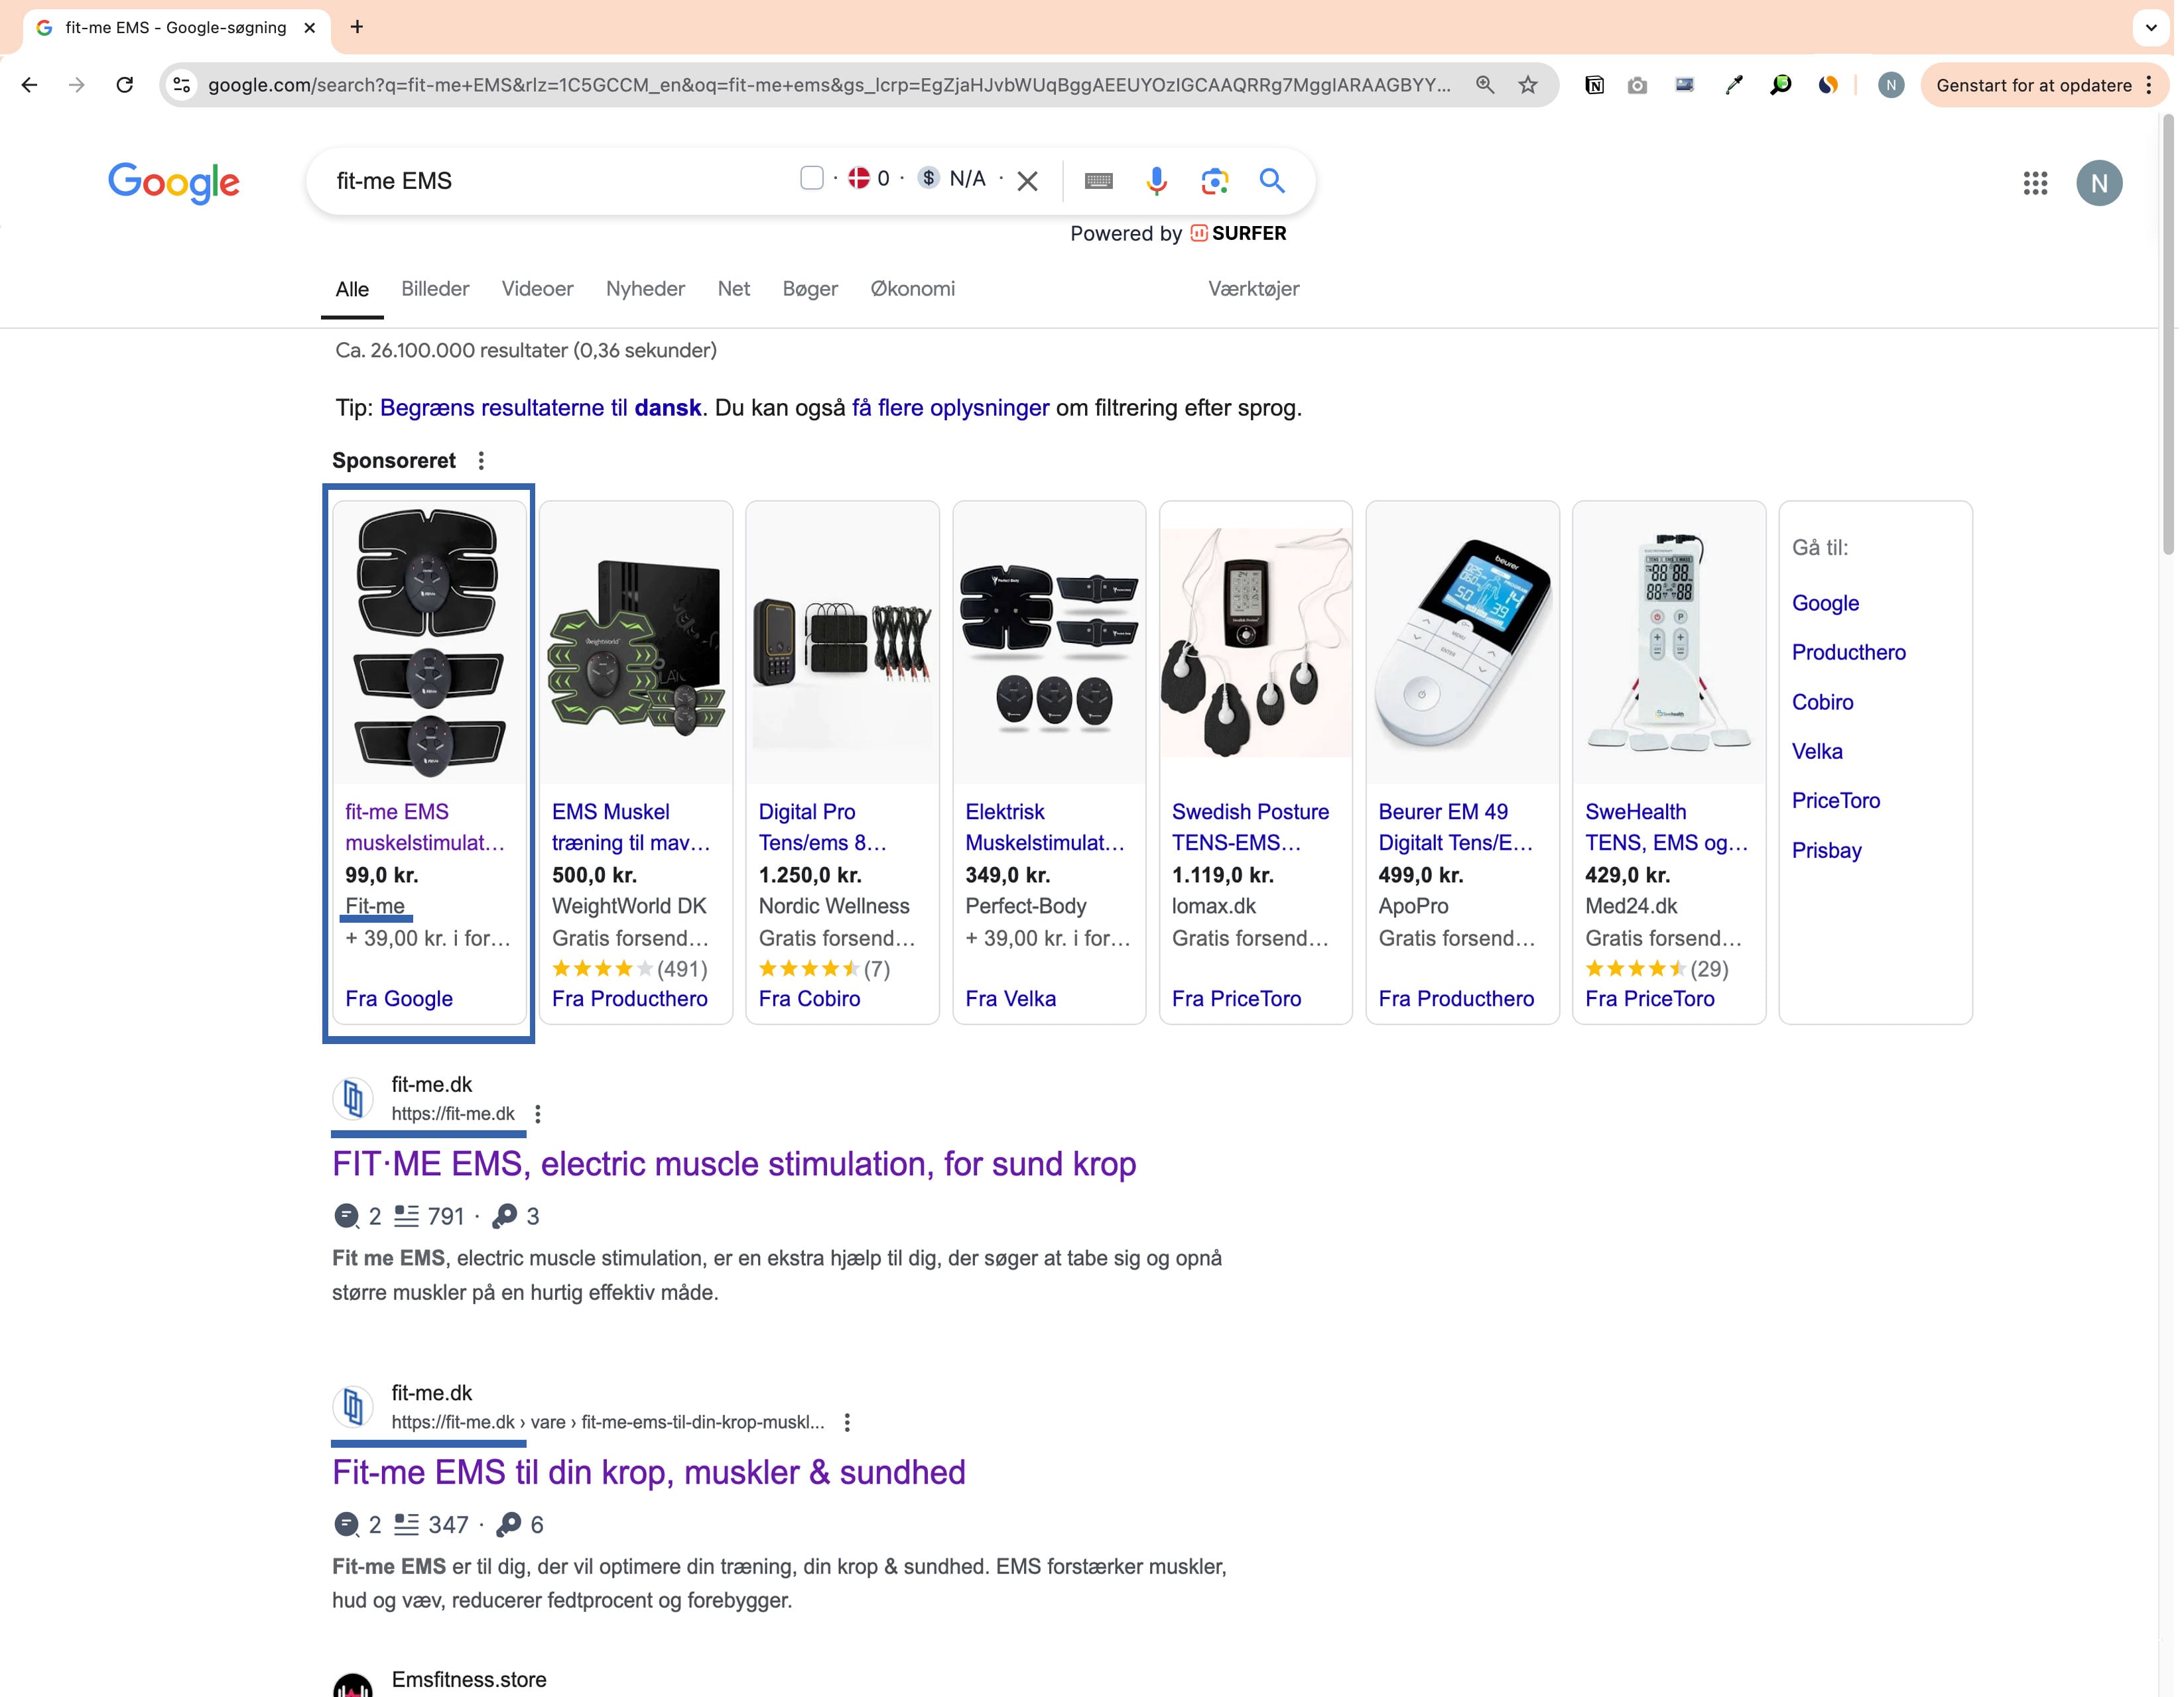Open the Sponsoreret three-dot options
Viewport: 2184px width, 1697px height.
pyautogui.click(x=481, y=461)
